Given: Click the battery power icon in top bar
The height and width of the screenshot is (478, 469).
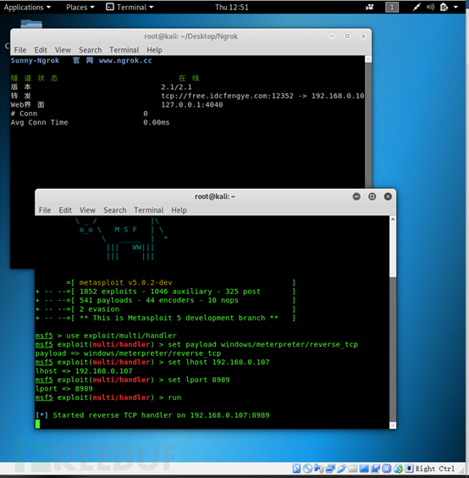Looking at the screenshot, I should 444,7.
